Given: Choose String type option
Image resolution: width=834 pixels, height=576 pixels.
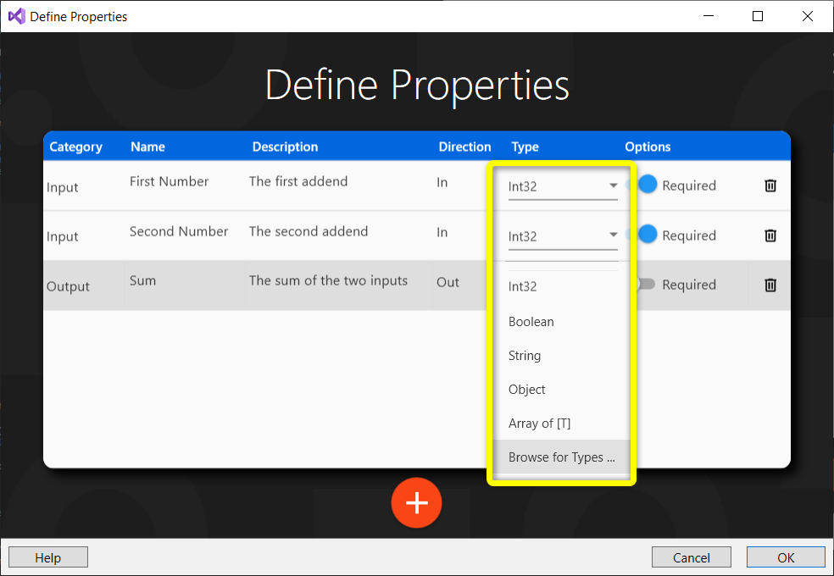Looking at the screenshot, I should (525, 356).
